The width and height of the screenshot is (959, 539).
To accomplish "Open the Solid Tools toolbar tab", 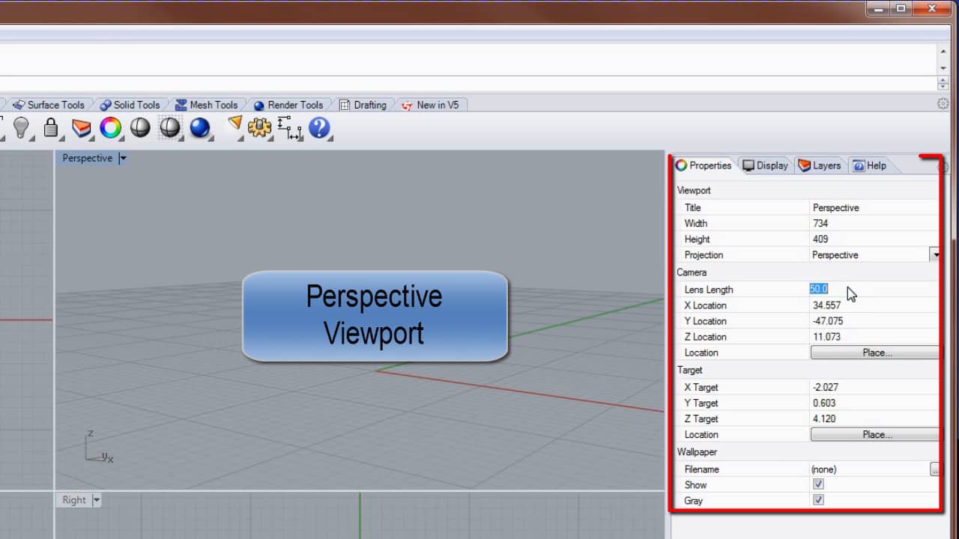I will pos(130,105).
